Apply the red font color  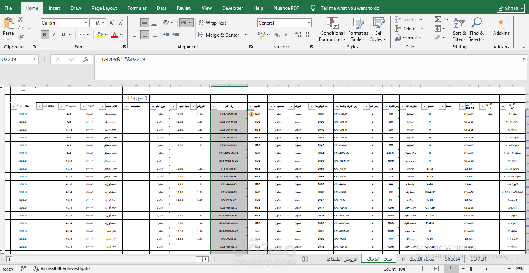click(115, 35)
